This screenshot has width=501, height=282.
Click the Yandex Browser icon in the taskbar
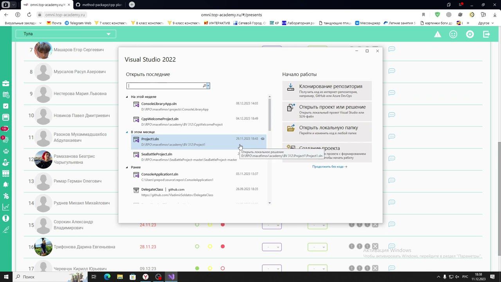pyautogui.click(x=145, y=277)
